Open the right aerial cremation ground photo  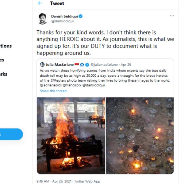tap(140, 136)
